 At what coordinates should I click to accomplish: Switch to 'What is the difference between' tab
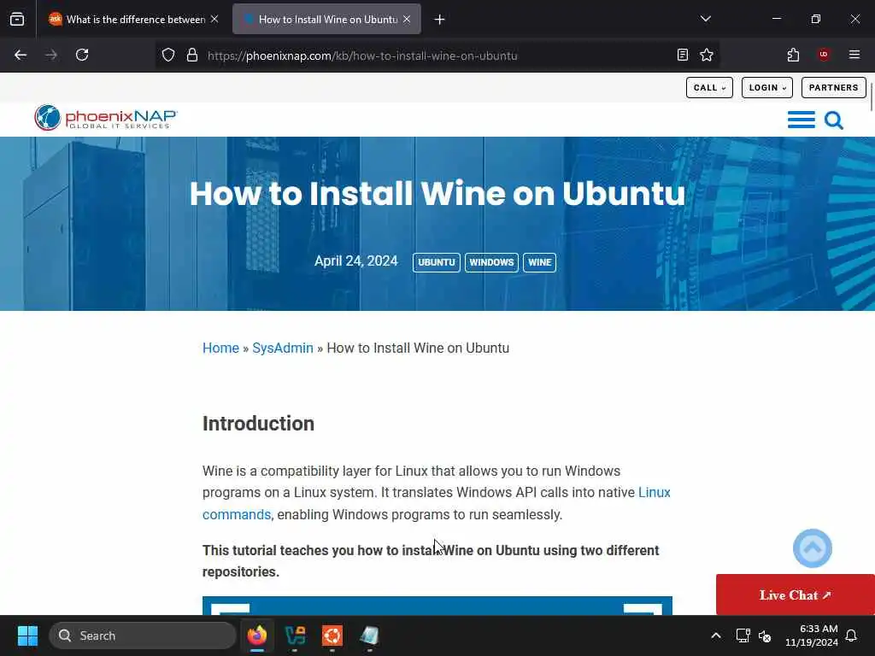click(132, 20)
